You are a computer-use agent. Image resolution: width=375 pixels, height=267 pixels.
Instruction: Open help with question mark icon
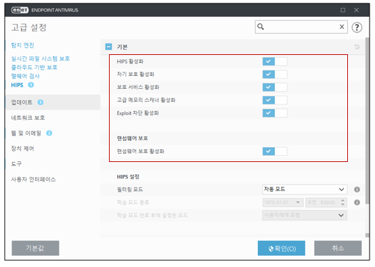(357, 27)
